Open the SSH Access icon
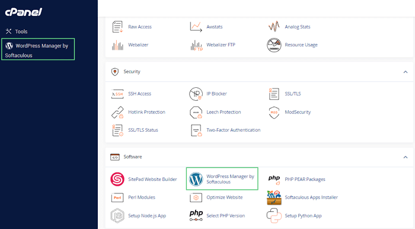The width and height of the screenshot is (415, 229). point(117,94)
